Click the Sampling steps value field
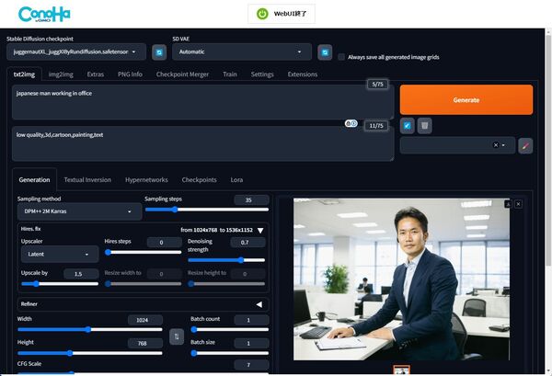Viewport: 552px width, 376px height. coord(251,199)
